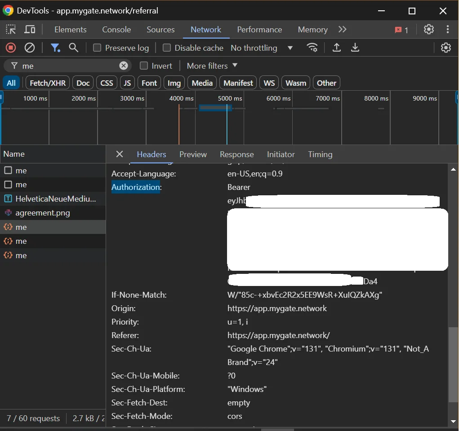Screen dimensions: 459x431
Task: Filter by JS requests
Action: click(127, 83)
